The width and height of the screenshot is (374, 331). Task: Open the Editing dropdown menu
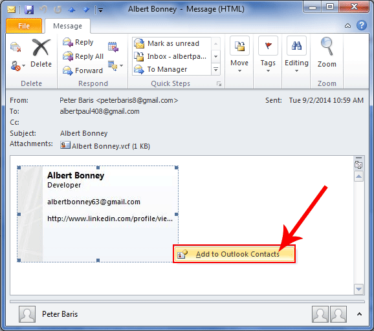[x=296, y=55]
